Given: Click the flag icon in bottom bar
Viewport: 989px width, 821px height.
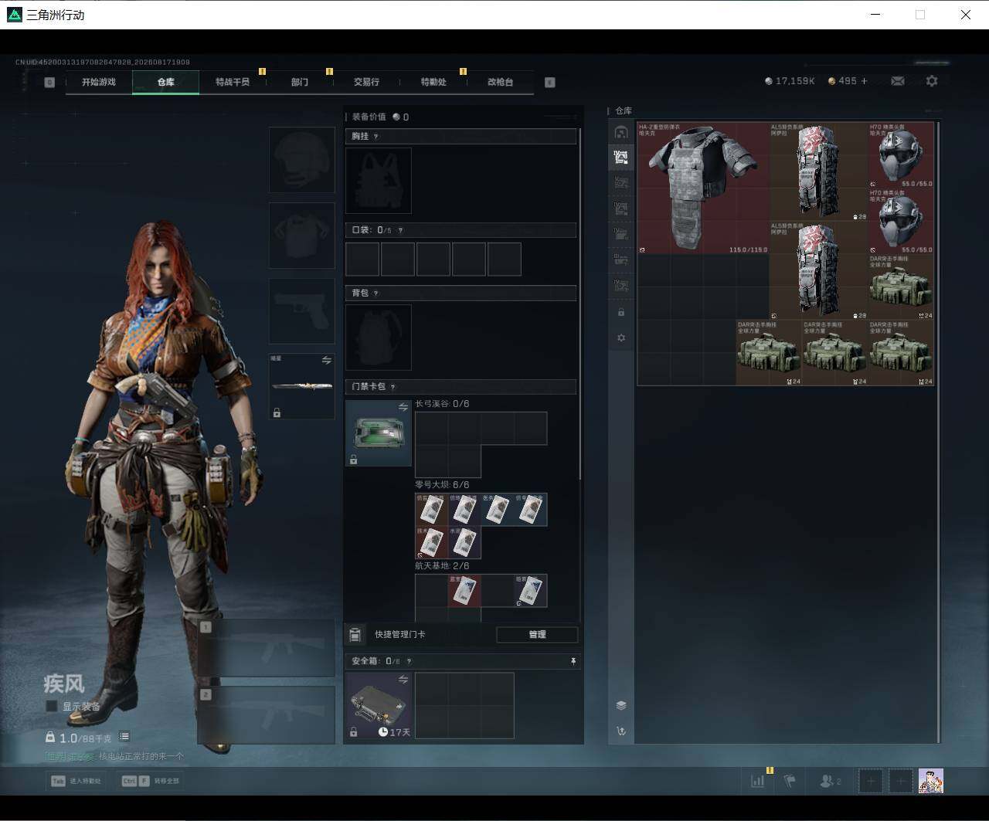Looking at the screenshot, I should [x=789, y=781].
